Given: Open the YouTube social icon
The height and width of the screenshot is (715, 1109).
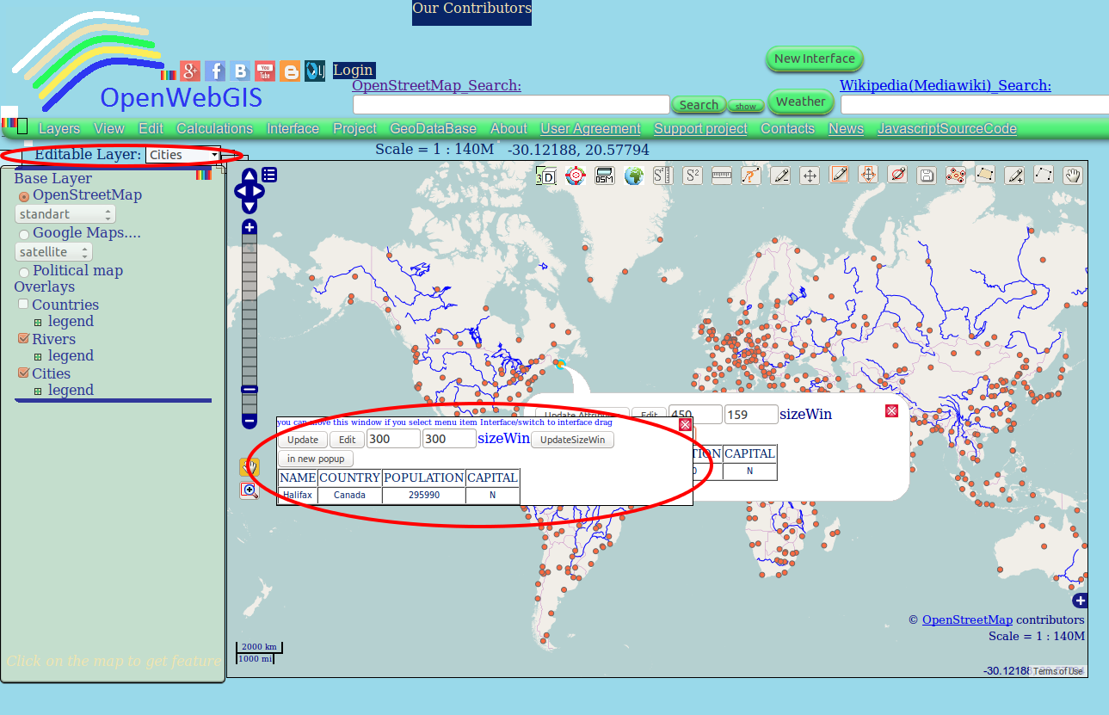Looking at the screenshot, I should click(x=265, y=71).
